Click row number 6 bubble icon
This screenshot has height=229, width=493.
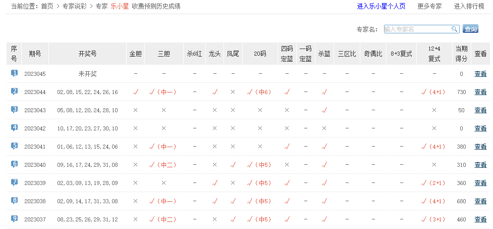point(14,164)
